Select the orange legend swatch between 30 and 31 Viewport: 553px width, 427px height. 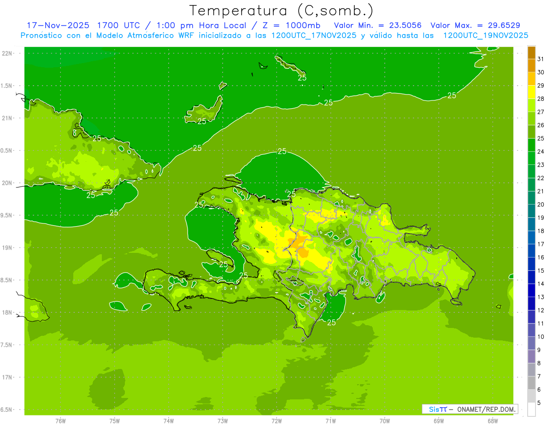[x=531, y=66]
